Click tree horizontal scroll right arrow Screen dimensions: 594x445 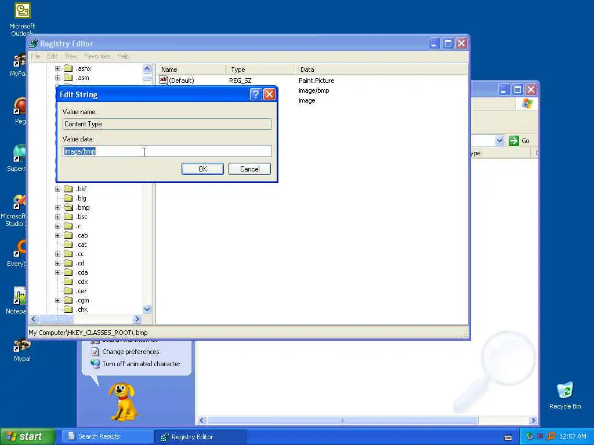click(137, 319)
